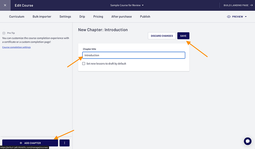Open the Publish tab
The width and height of the screenshot is (255, 149).
(145, 17)
